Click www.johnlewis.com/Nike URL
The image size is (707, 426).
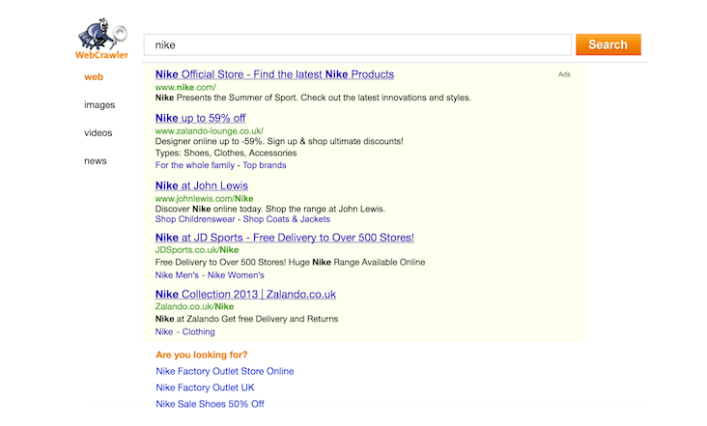204,198
